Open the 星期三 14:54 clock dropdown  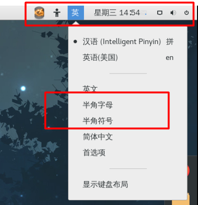pyautogui.click(x=117, y=13)
